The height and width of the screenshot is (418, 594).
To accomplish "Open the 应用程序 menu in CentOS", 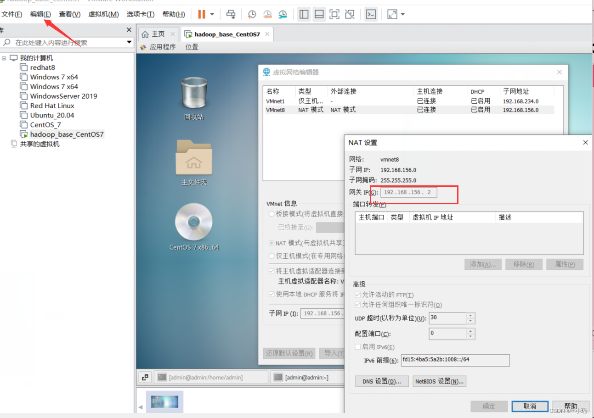I will pos(158,47).
